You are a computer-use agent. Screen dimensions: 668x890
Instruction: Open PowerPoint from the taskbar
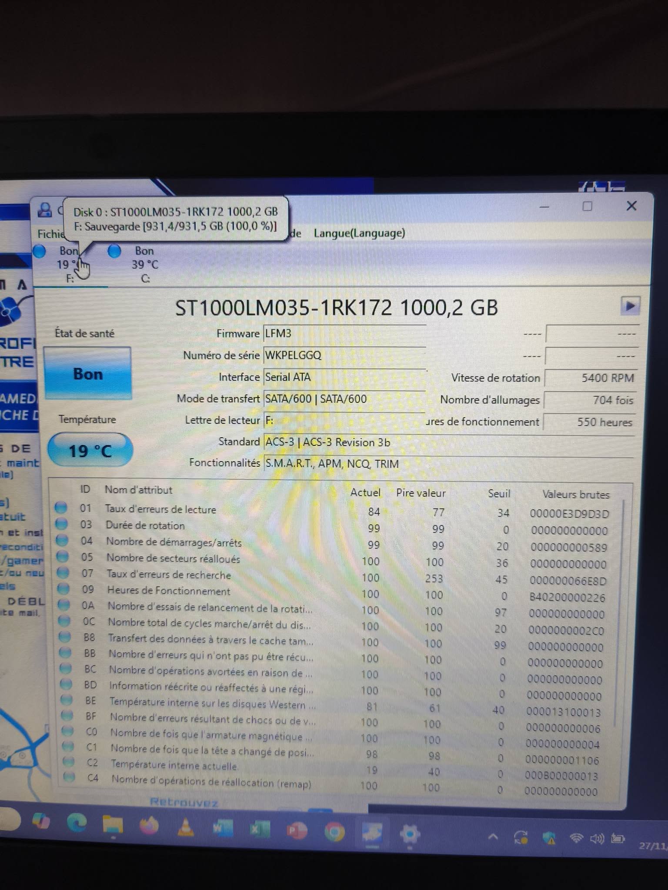(x=297, y=831)
